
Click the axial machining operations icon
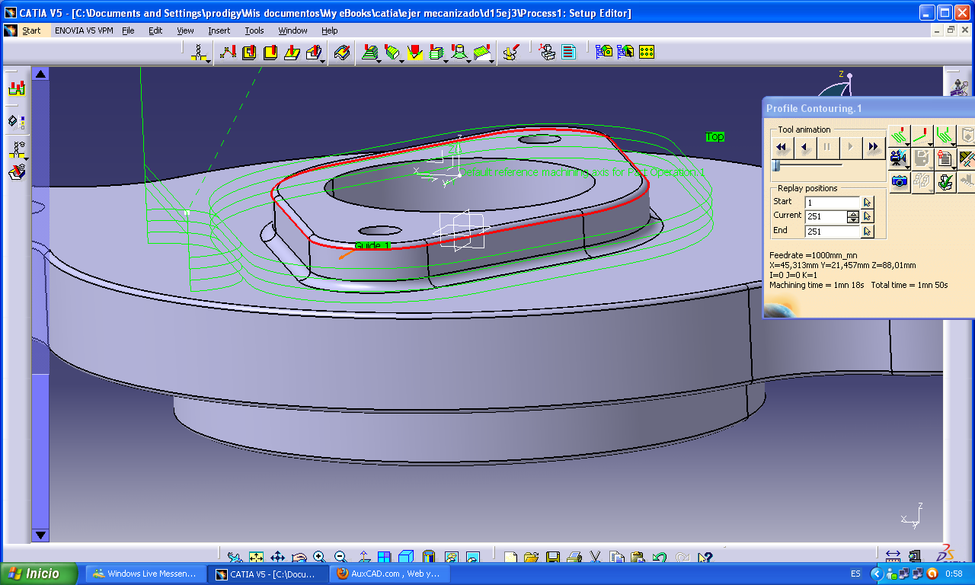[198, 52]
